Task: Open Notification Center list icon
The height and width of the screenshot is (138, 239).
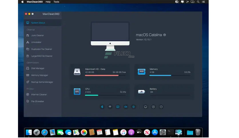Action: [x=203, y=2]
